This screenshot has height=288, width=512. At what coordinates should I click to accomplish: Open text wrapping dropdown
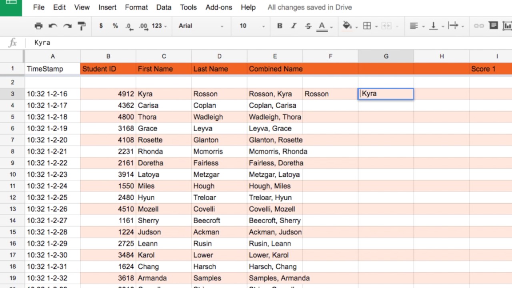coord(456,26)
